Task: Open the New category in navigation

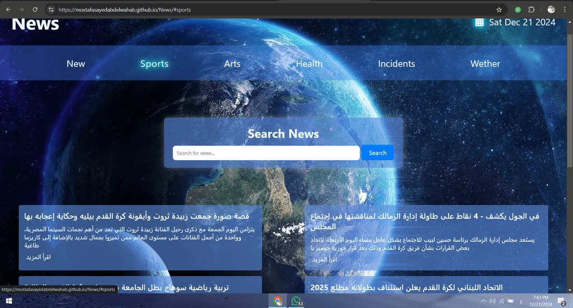Action: coord(76,64)
